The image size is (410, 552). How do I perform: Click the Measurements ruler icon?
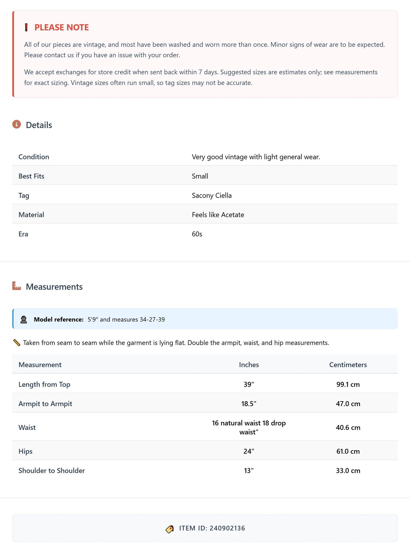[17, 286]
